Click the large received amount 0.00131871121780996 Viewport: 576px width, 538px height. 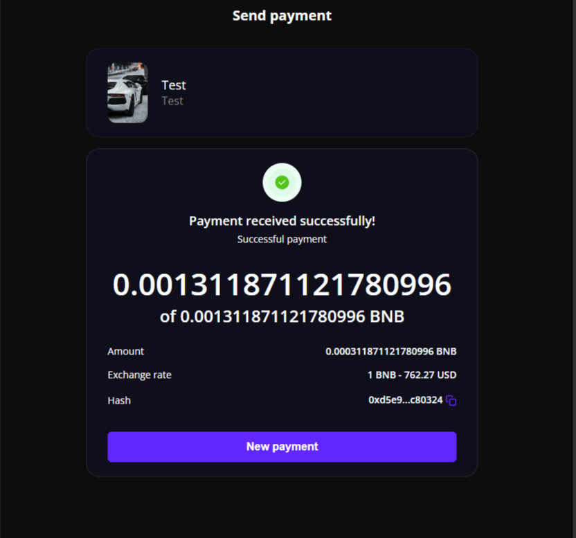(x=282, y=285)
